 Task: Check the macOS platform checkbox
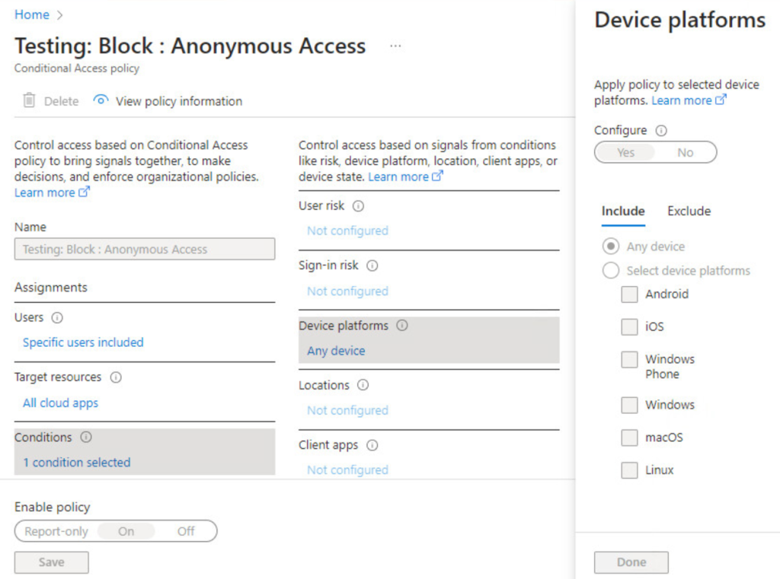629,438
